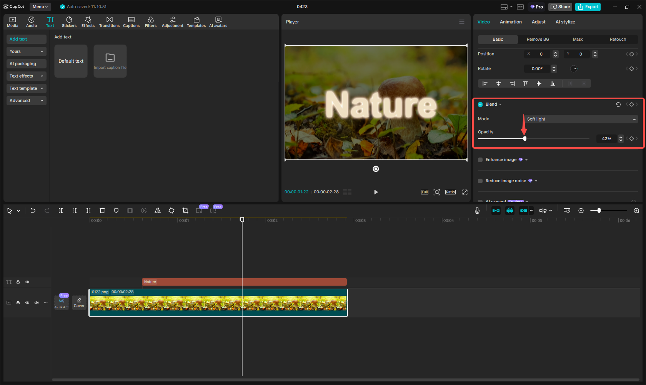Hide the text track with eye icon

pyautogui.click(x=27, y=282)
